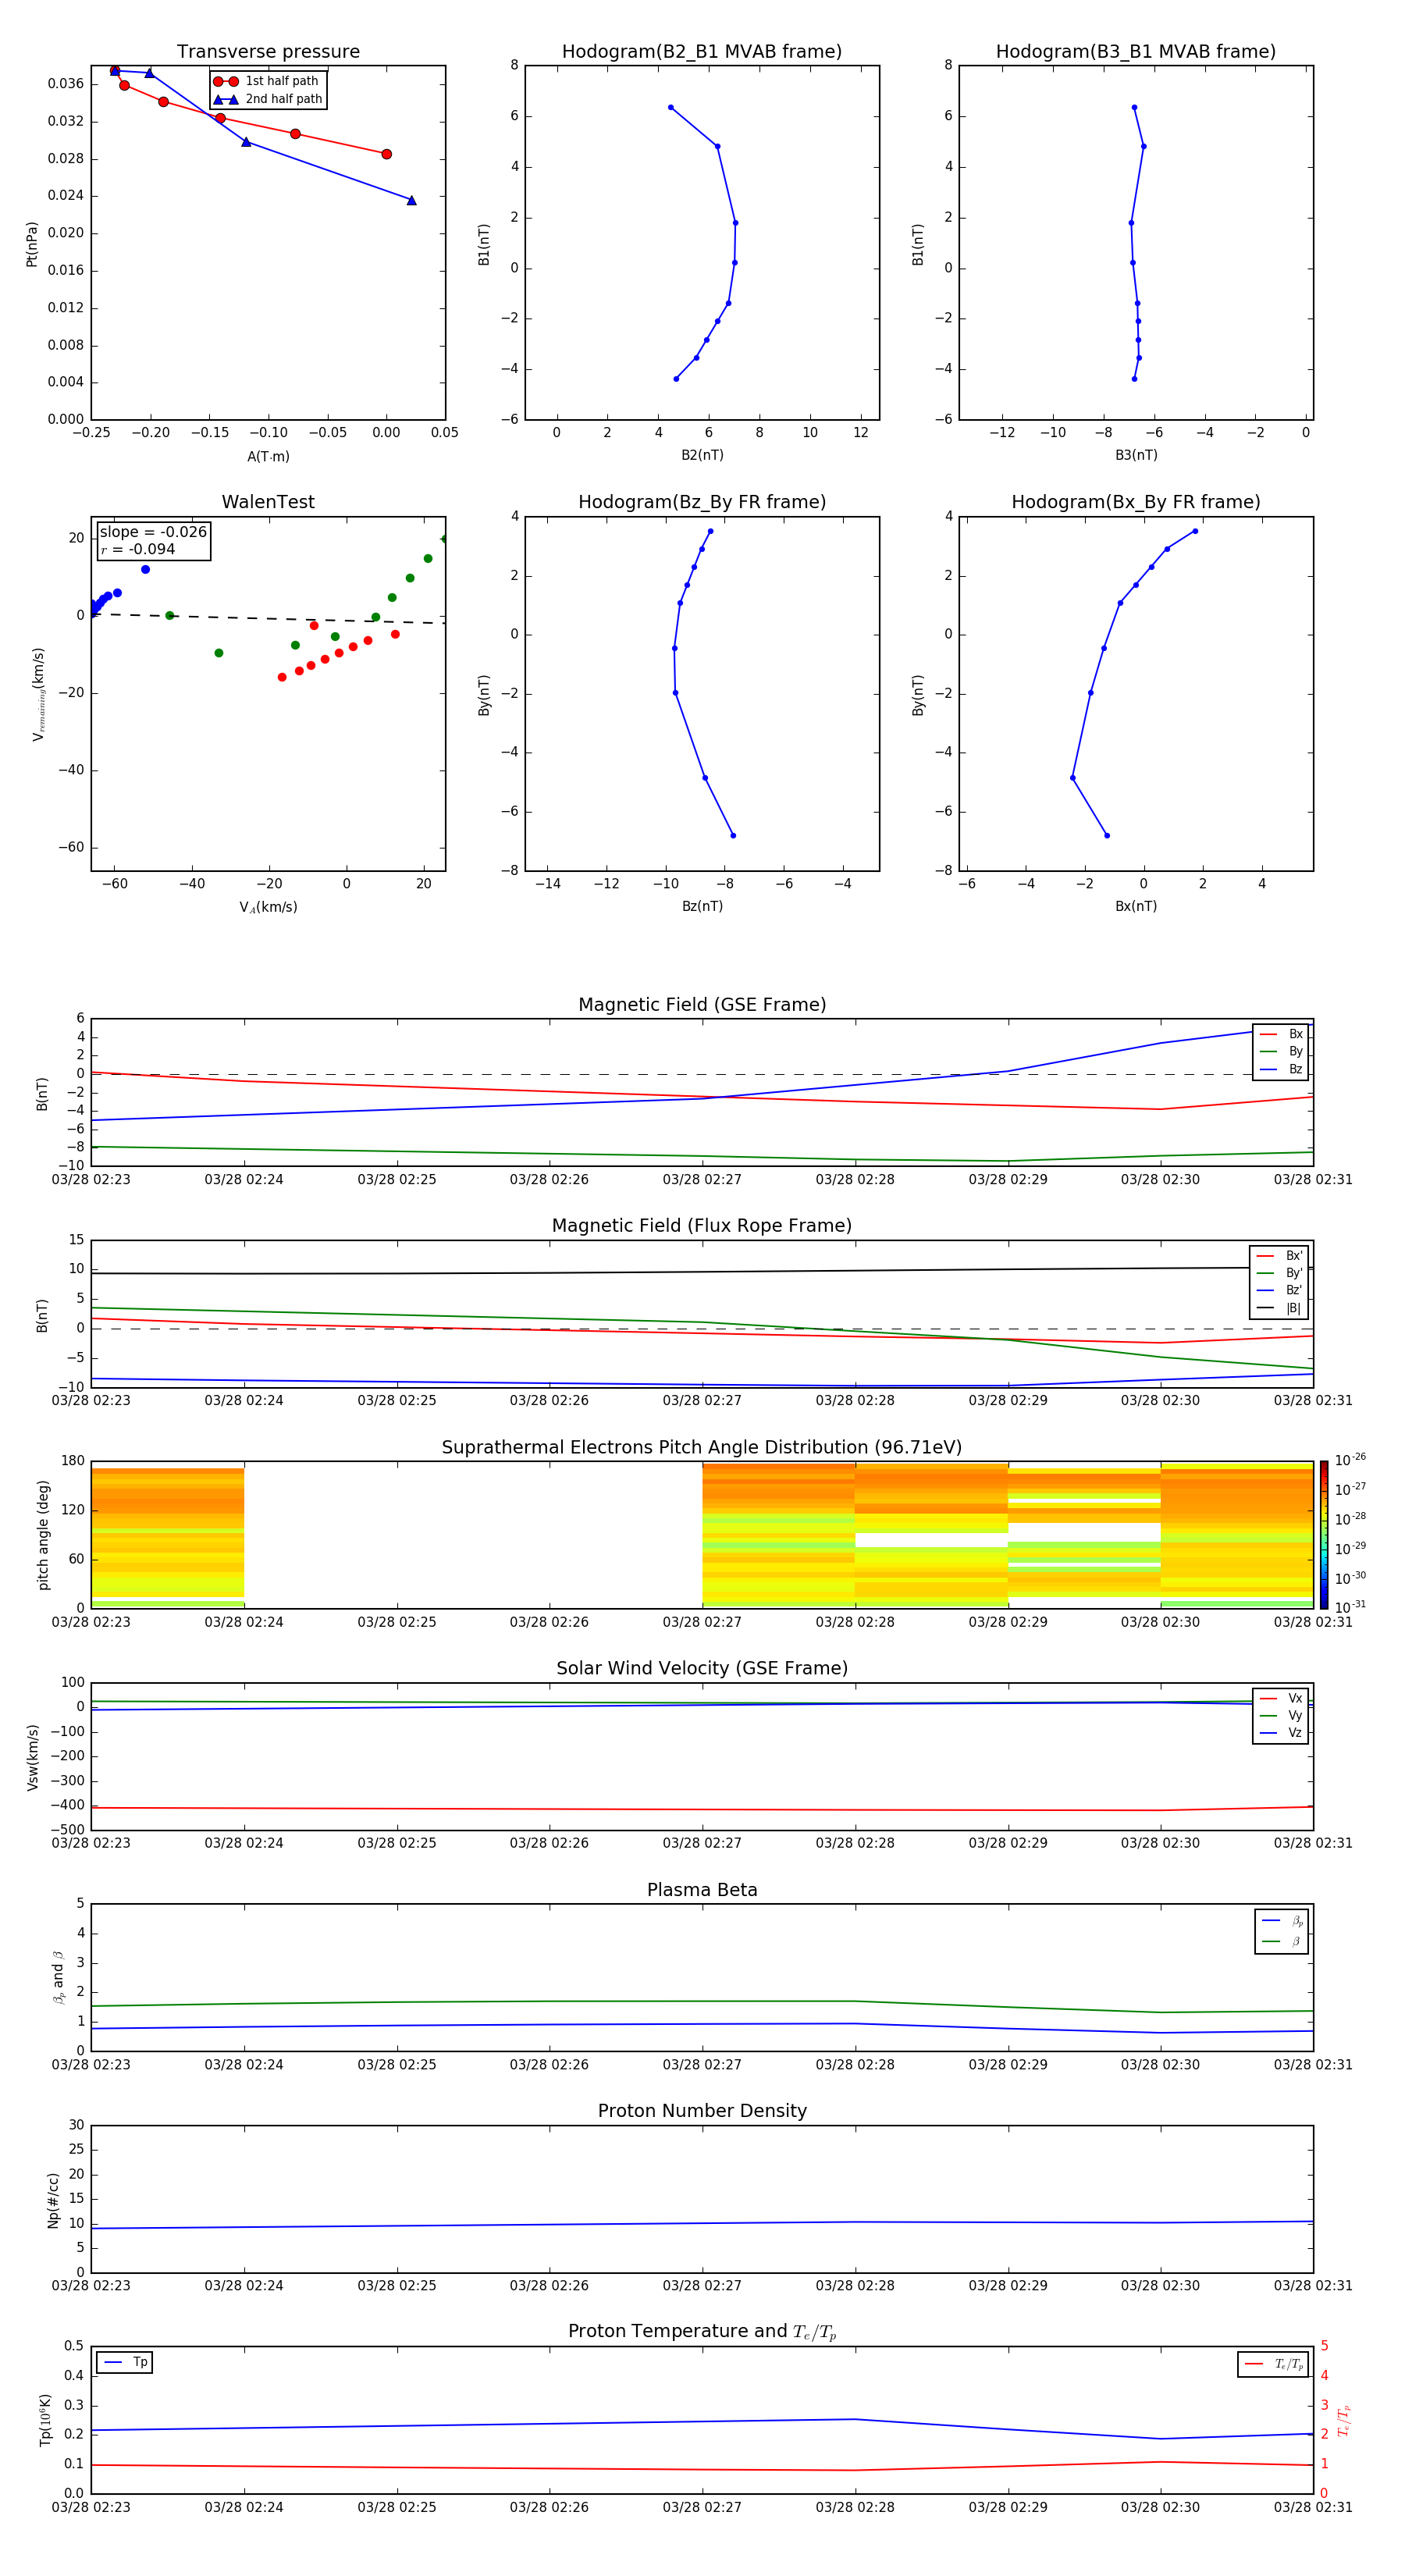Select the Bz' legend entry
Screen dimensions: 1405x2576
click(1279, 1290)
